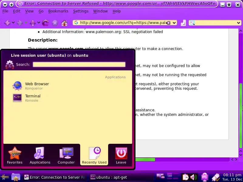Click the USB drive check tray icon
This screenshot has height=182, width=243.
pos(216,177)
